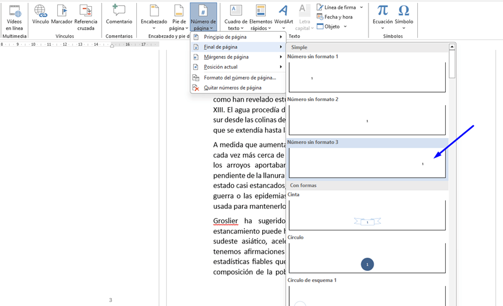Choose Número sin formato 3 thumbnail
Image resolution: width=503 pixels, height=306 pixels.
tap(367, 164)
